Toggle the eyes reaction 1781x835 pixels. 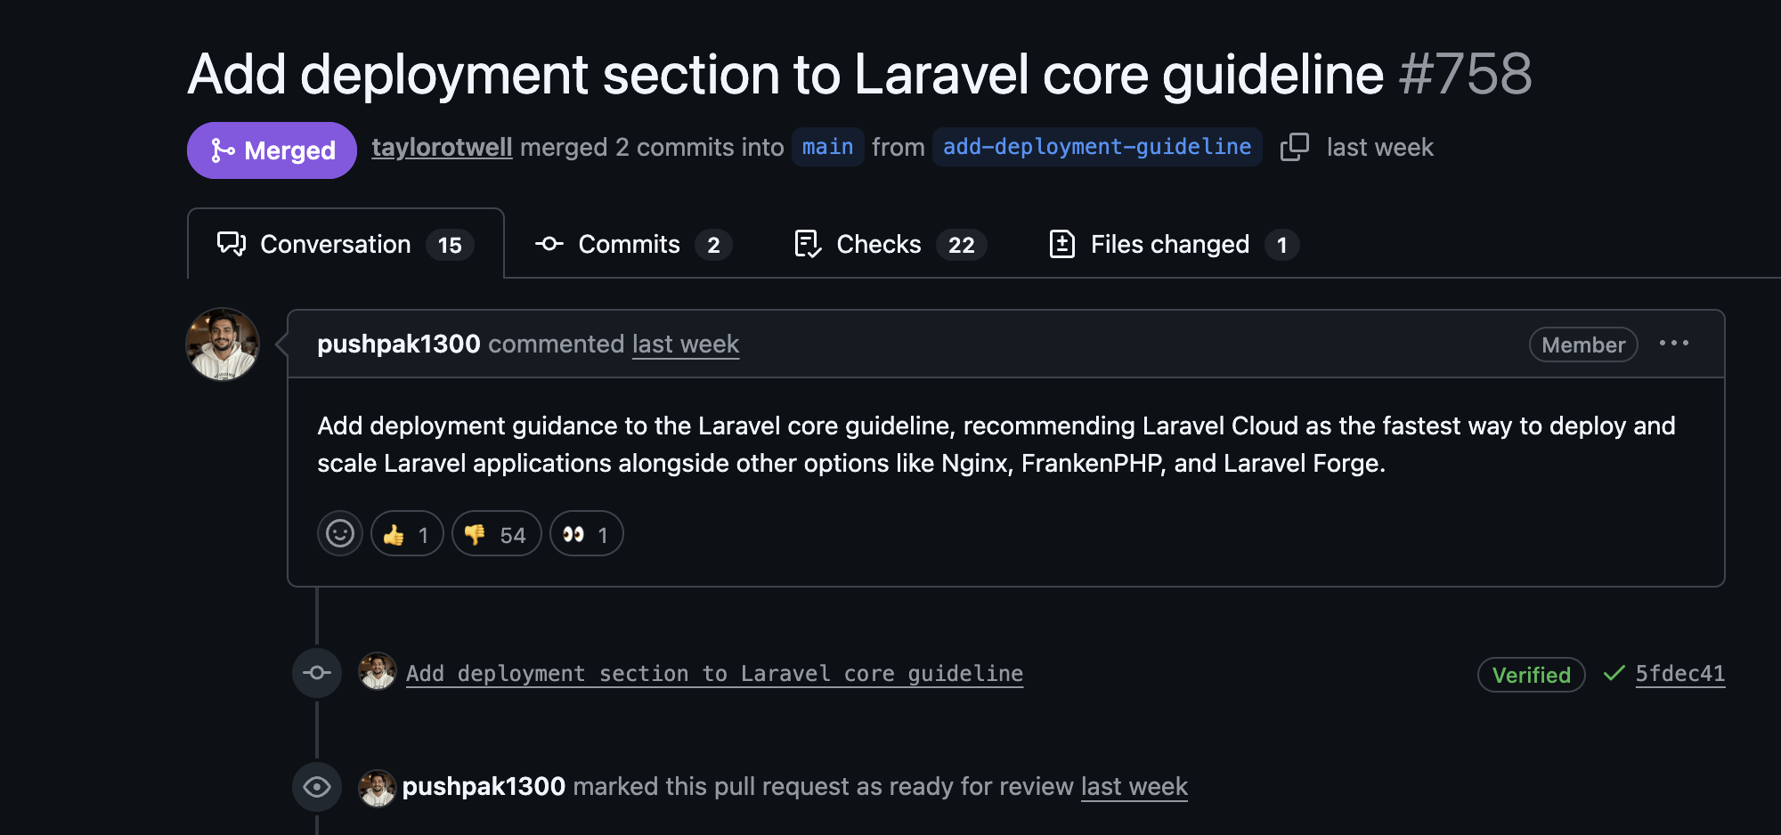pos(587,533)
